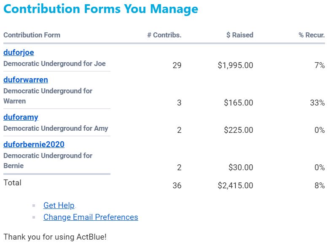Click the Contribution Forms You Manage heading
328x248 pixels.
(101, 9)
